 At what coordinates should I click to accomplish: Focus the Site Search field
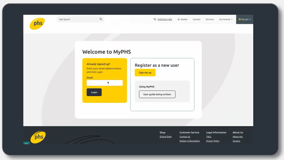click(80, 19)
